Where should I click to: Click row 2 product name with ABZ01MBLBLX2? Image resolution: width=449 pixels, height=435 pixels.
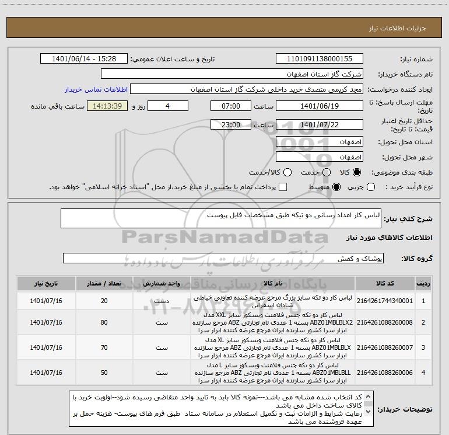click(x=273, y=322)
